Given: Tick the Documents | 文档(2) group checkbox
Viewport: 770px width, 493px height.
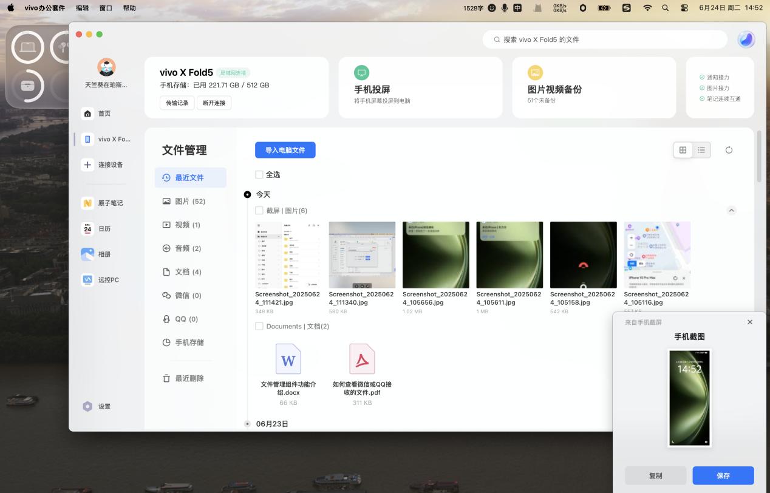Looking at the screenshot, I should coord(259,326).
